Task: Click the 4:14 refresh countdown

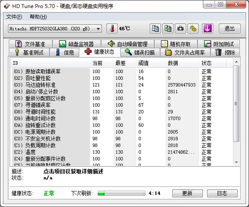Action: click(x=155, y=193)
